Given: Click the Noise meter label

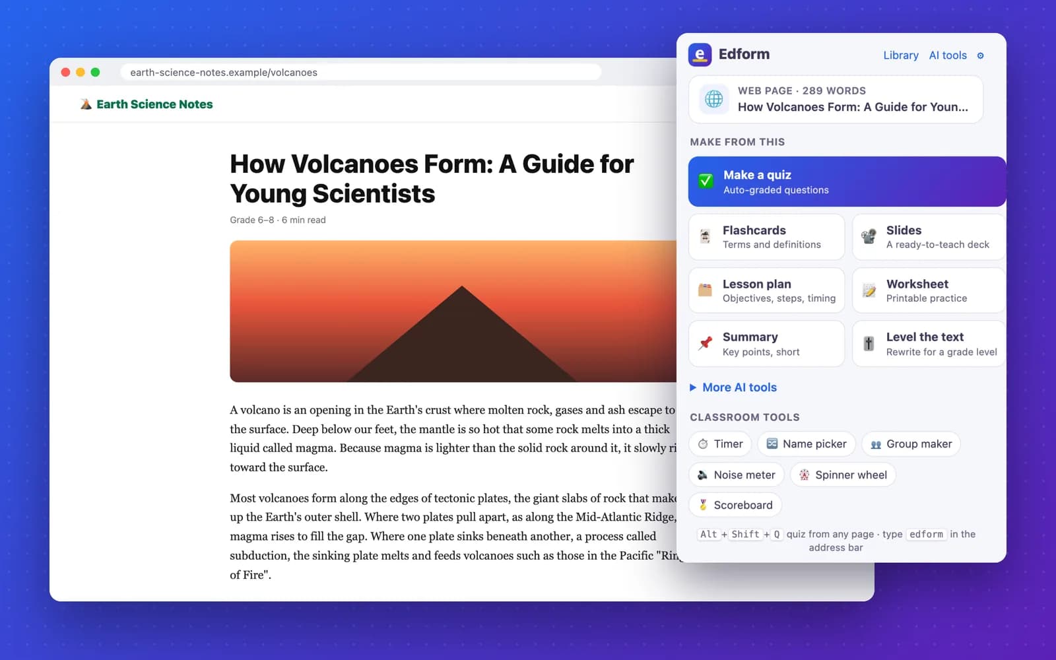Looking at the screenshot, I should click(x=744, y=475).
